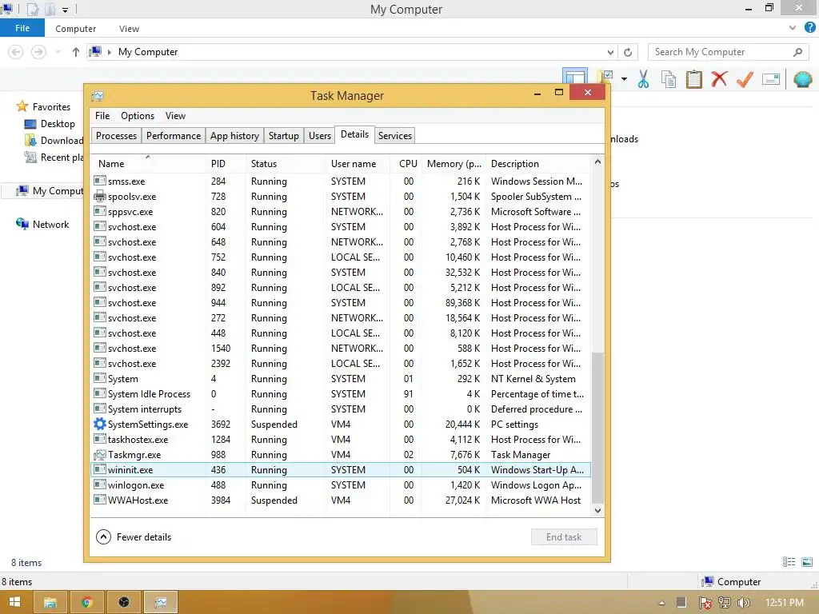Click the Forward navigation arrow in Explorer
Screen dimensions: 819x614
click(38, 52)
